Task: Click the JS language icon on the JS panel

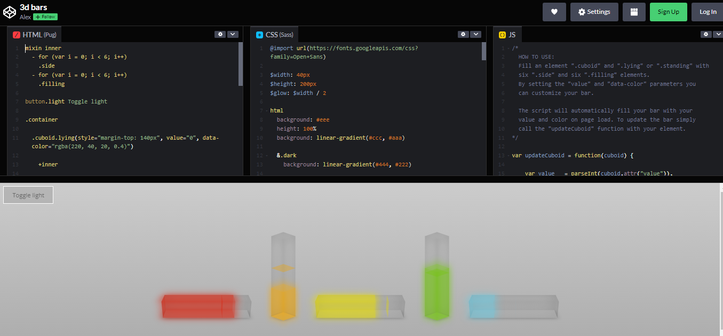Action: click(x=502, y=34)
